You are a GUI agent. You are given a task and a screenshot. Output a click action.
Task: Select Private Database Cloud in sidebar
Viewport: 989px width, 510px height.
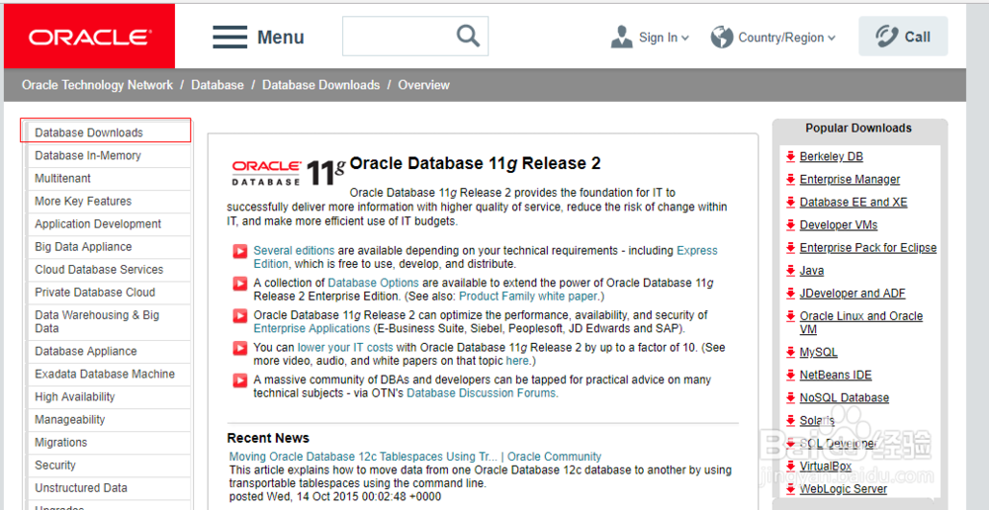95,292
